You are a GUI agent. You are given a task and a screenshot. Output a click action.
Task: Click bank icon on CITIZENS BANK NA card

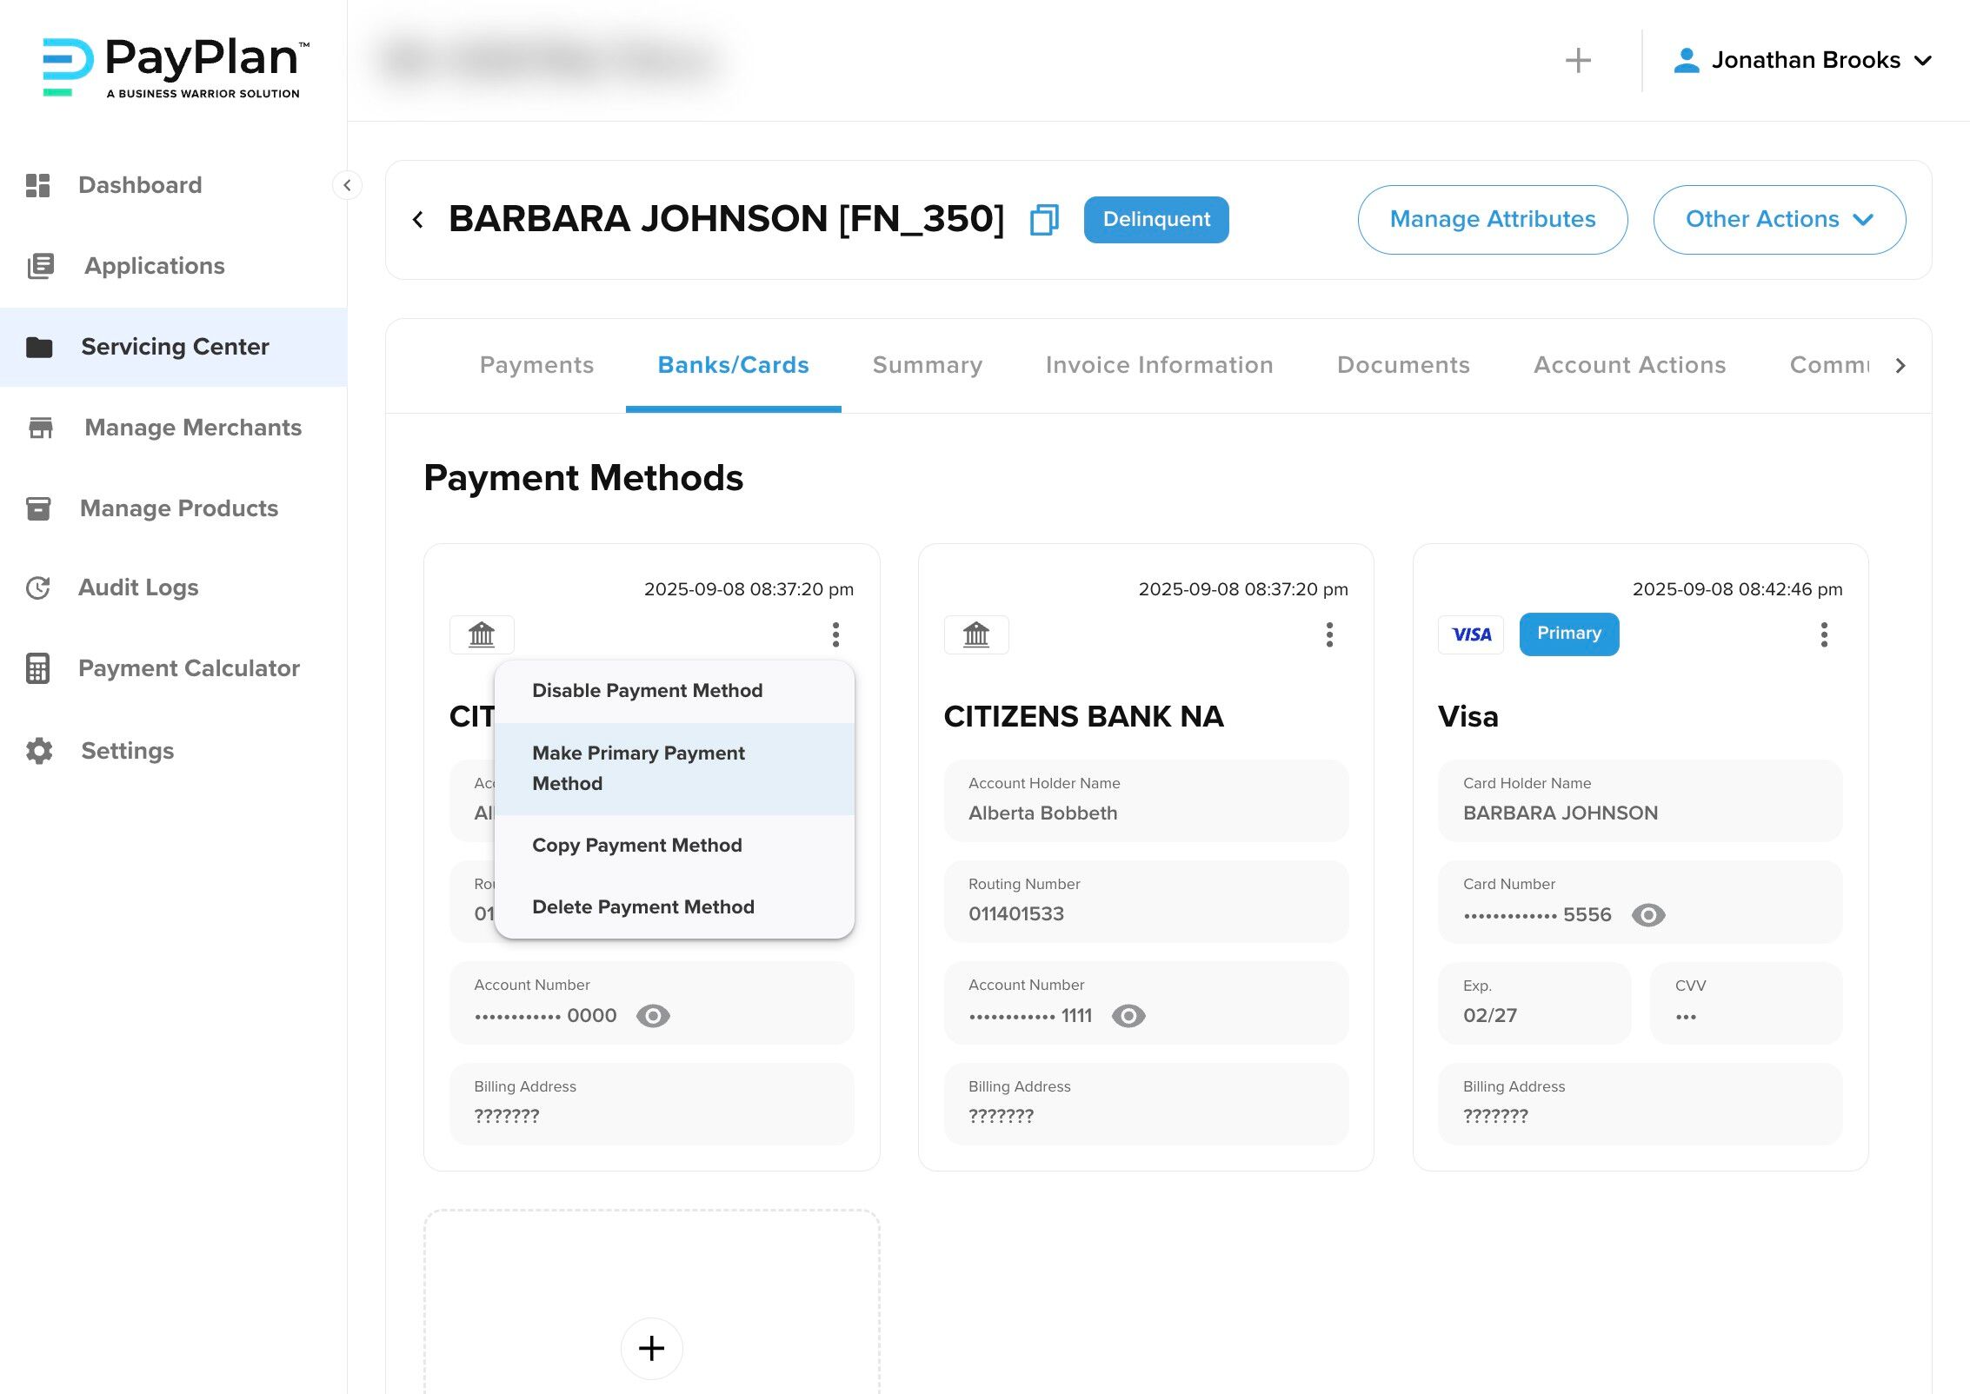pyautogui.click(x=976, y=634)
